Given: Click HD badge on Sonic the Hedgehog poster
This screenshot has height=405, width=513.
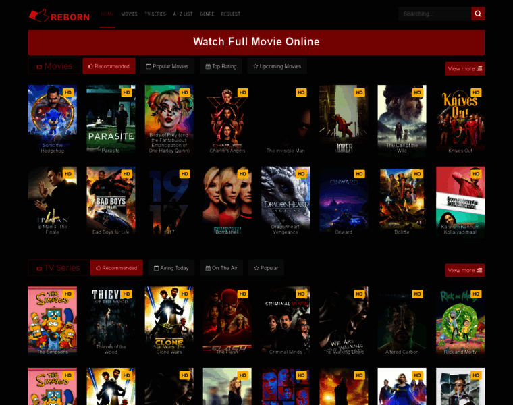Looking at the screenshot, I should coord(68,92).
